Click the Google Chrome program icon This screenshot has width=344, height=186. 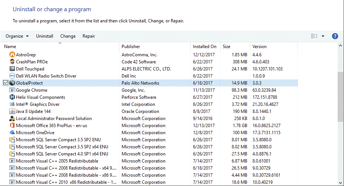tap(12, 90)
